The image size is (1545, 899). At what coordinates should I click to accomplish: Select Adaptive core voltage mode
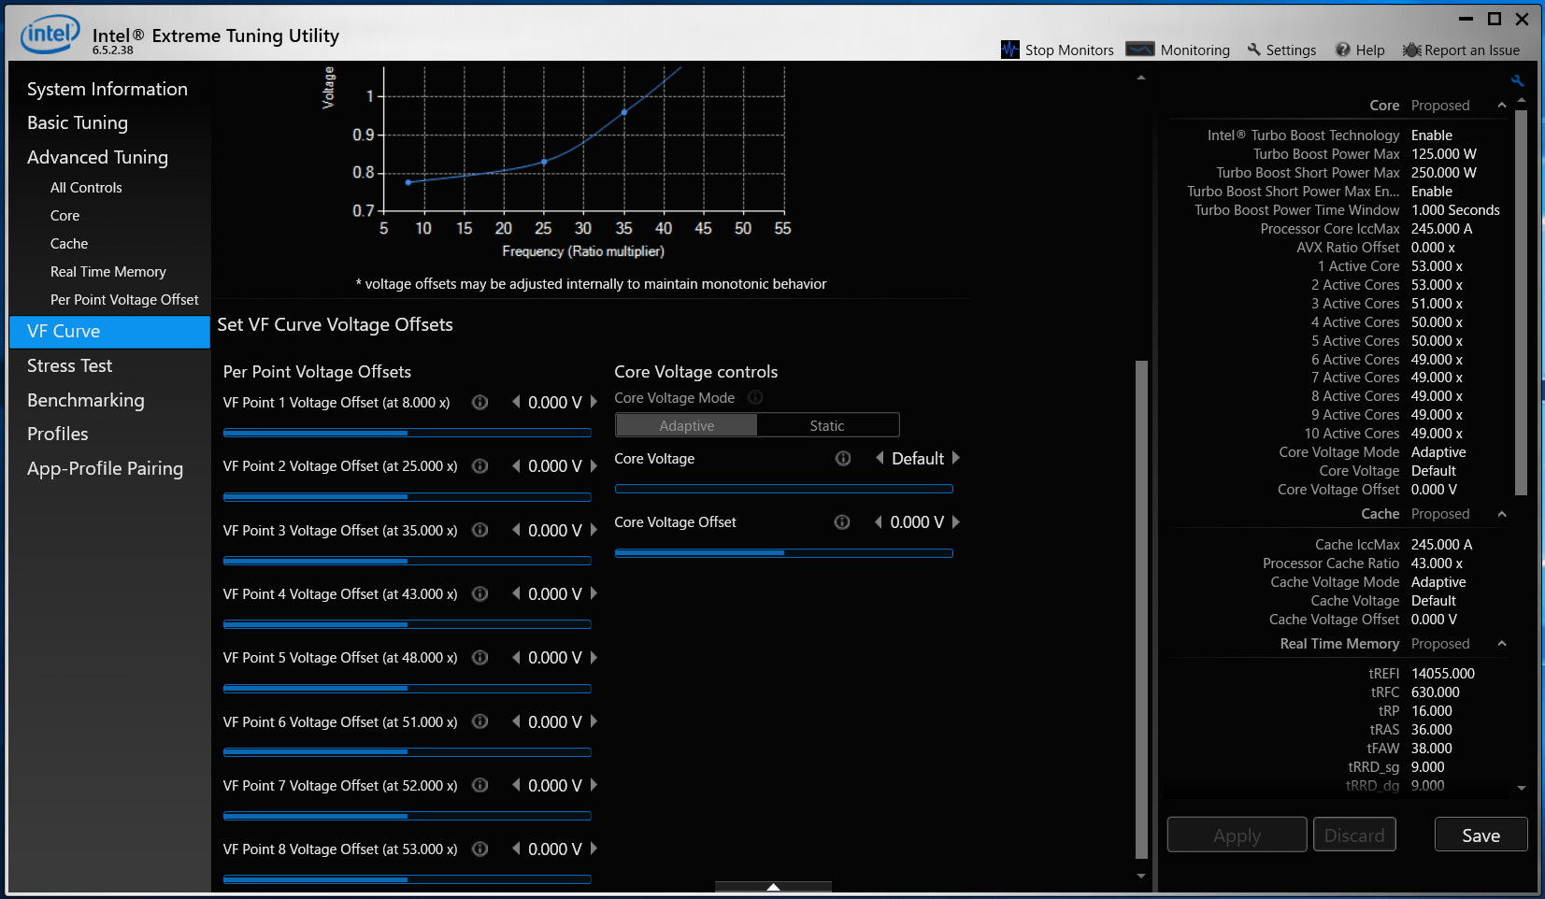[686, 425]
